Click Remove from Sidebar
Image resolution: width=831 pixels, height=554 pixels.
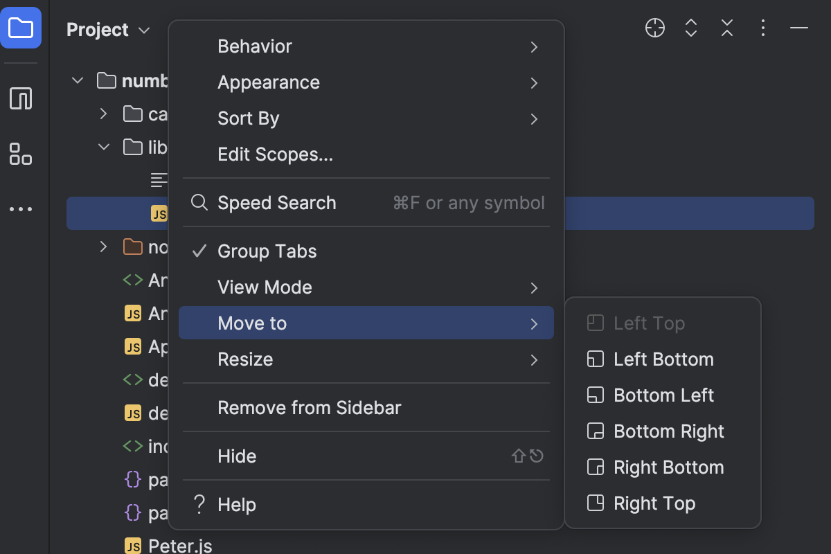click(310, 408)
